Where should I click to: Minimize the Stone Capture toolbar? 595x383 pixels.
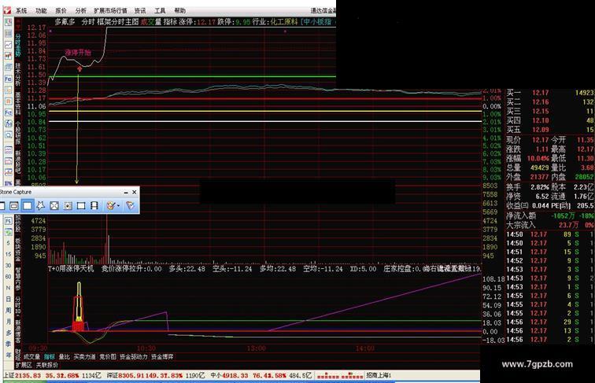pyautogui.click(x=127, y=192)
